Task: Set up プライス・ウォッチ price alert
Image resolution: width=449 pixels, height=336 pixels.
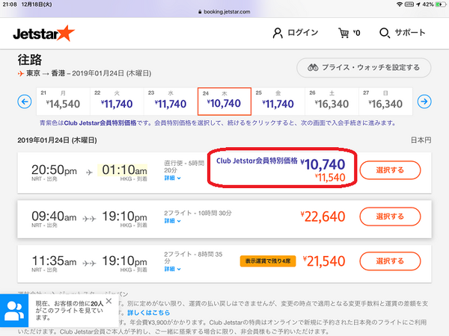Action: pyautogui.click(x=364, y=68)
